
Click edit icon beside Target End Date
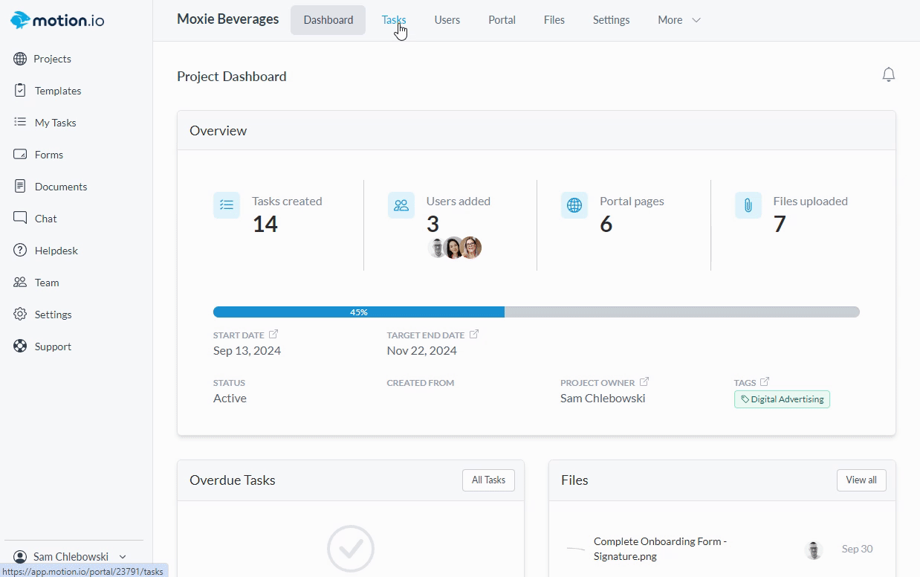pos(474,335)
